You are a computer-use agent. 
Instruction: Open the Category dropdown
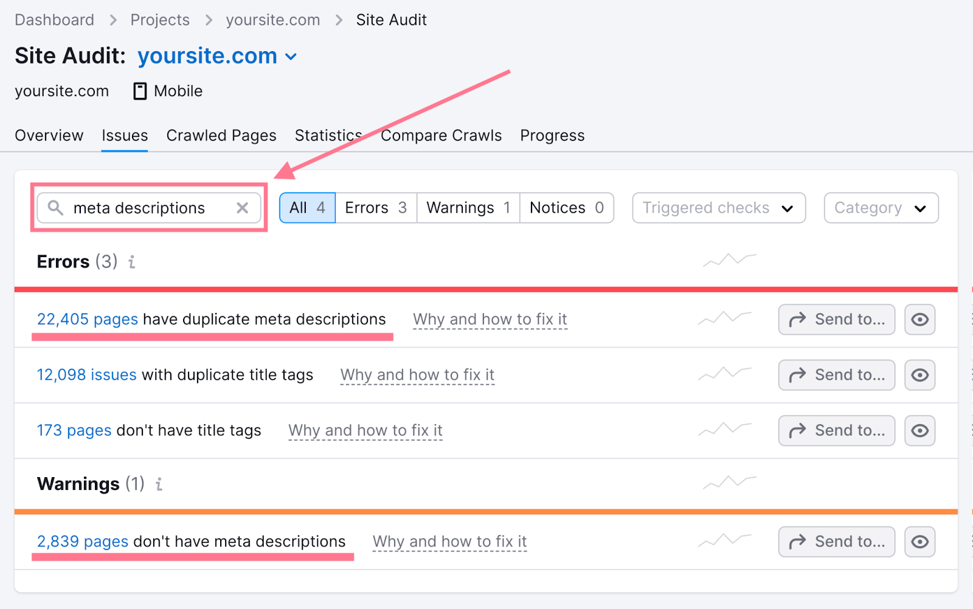(x=880, y=208)
